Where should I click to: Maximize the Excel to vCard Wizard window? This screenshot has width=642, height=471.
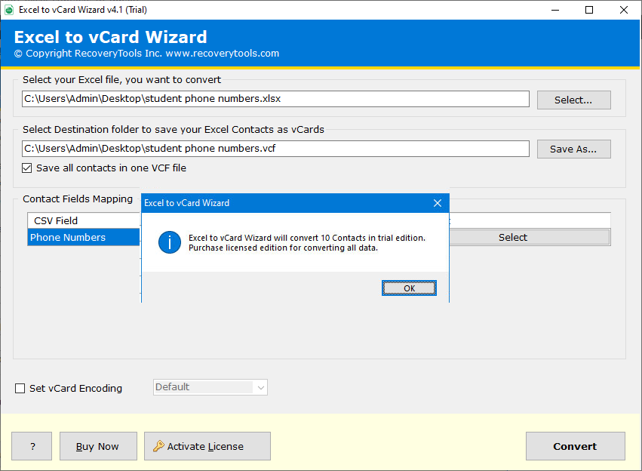589,10
